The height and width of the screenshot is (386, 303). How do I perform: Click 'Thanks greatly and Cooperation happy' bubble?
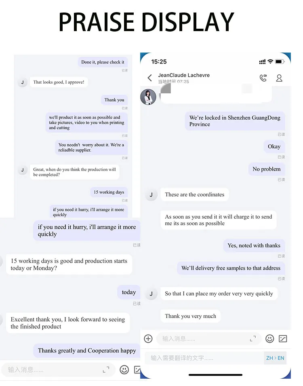tap(87, 350)
